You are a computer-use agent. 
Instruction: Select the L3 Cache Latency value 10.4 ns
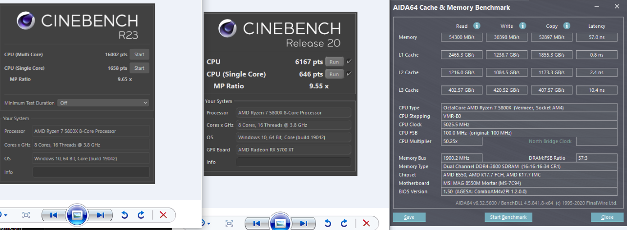point(597,90)
